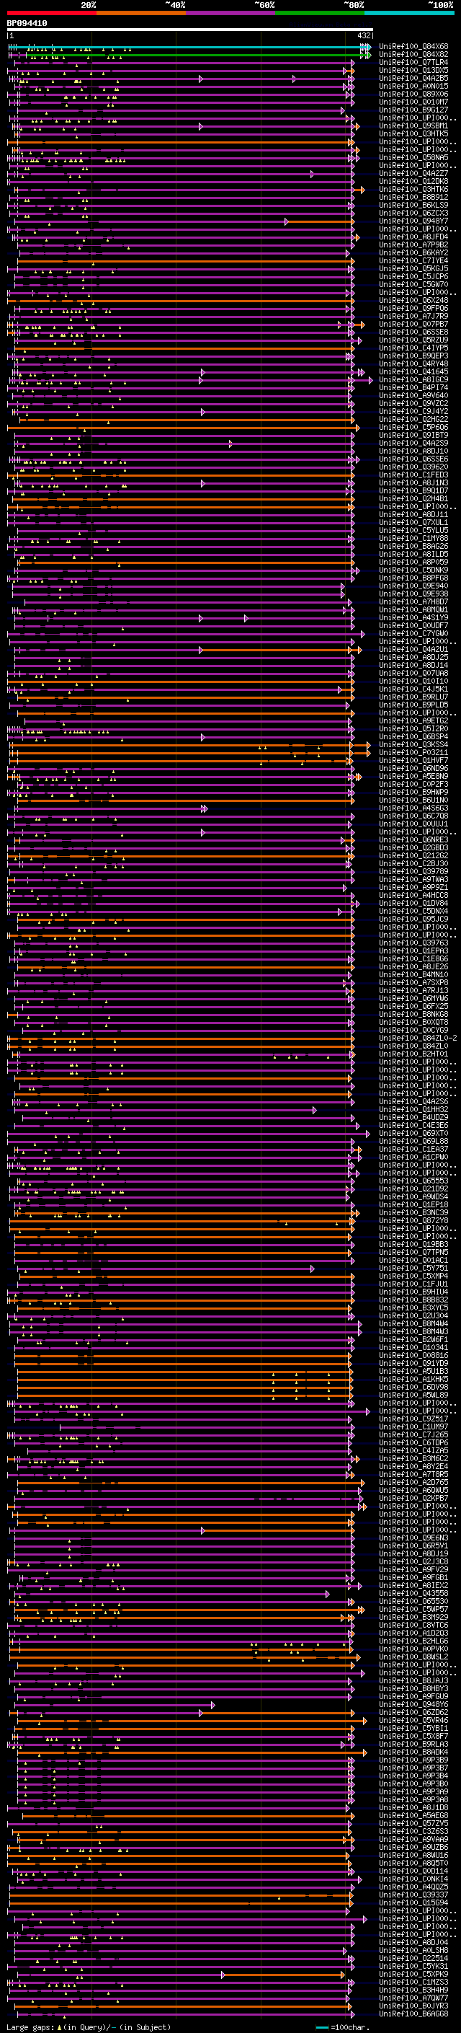
Task: Open the UniRef100_Q1DV84 hit
Action: [413, 904]
